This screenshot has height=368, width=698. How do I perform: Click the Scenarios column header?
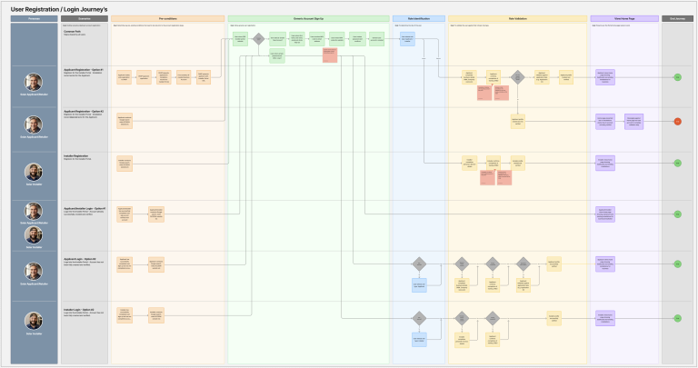click(x=85, y=19)
